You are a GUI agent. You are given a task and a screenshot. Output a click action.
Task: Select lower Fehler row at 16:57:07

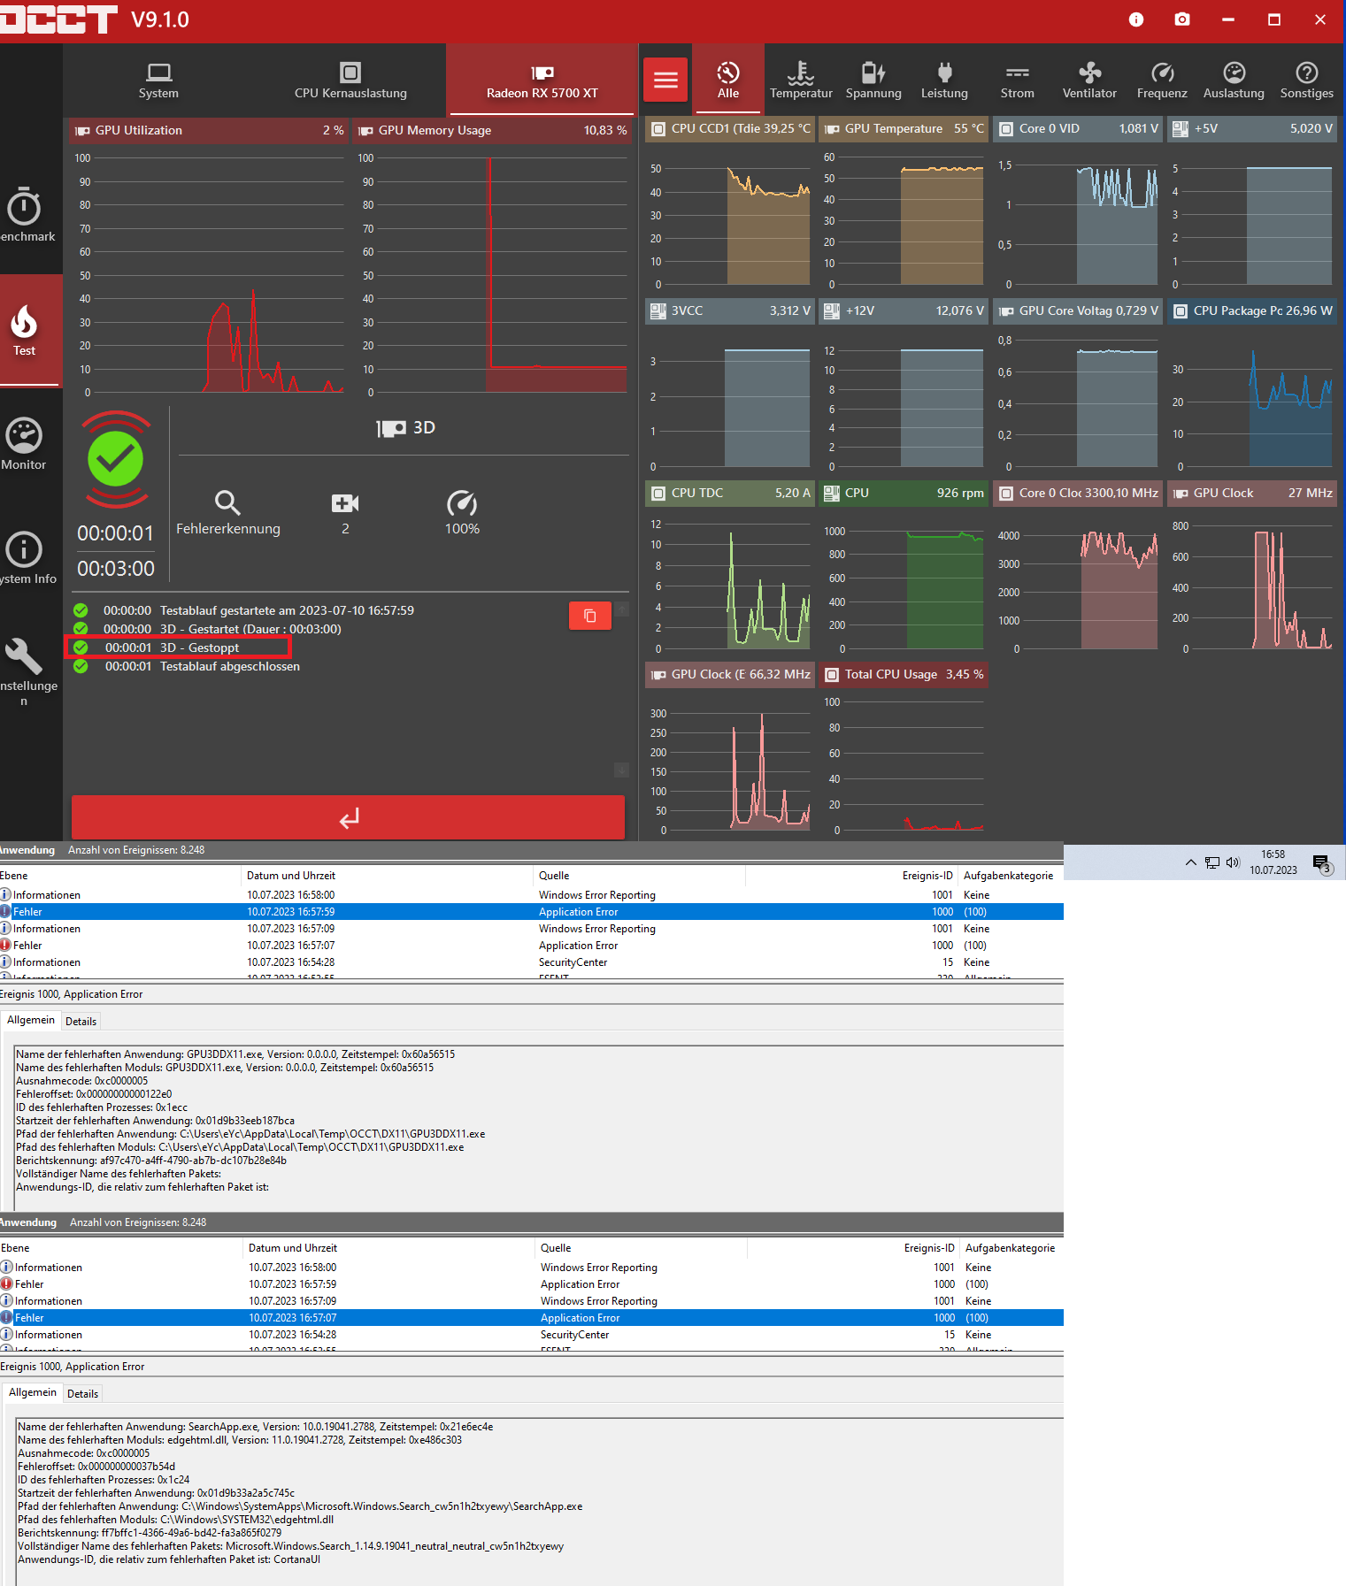pyautogui.click(x=531, y=1318)
